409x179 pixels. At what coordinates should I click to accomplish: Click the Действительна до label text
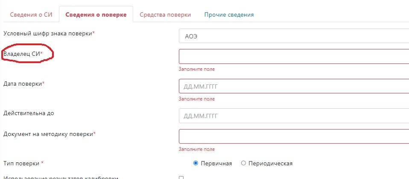click(29, 113)
